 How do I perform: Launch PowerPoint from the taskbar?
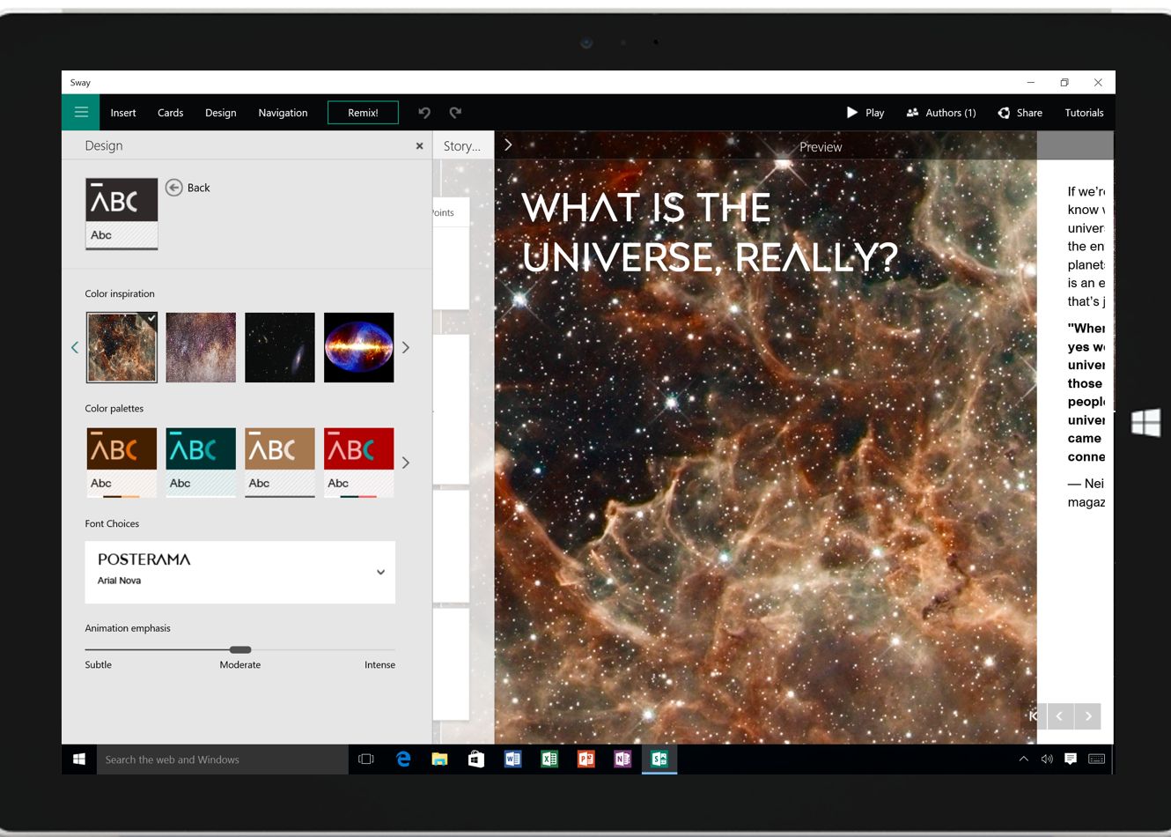pyautogui.click(x=585, y=759)
